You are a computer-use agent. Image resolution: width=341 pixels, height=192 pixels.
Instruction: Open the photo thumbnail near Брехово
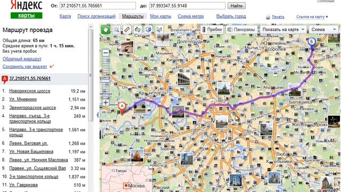tap(127, 47)
